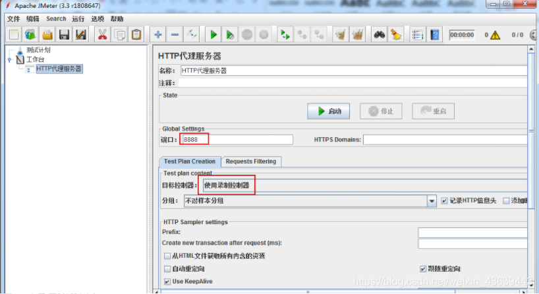This screenshot has height=294, width=539.
Task: Save the test plan via floppy icon
Action: pyautogui.click(x=64, y=35)
